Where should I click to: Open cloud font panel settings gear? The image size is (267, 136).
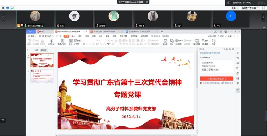(x=227, y=49)
